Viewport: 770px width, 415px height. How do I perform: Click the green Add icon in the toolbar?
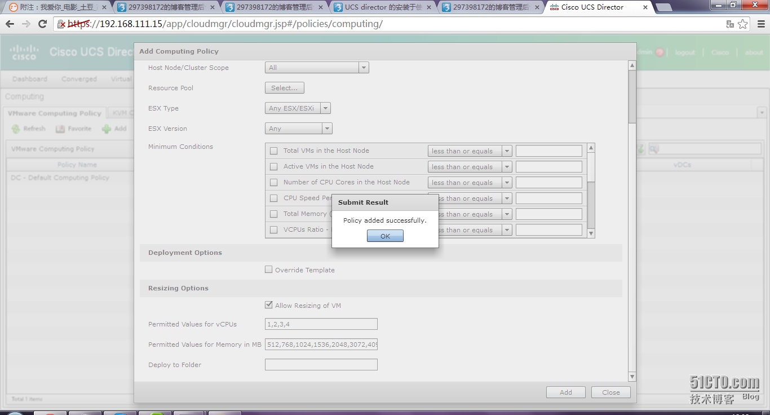click(107, 129)
